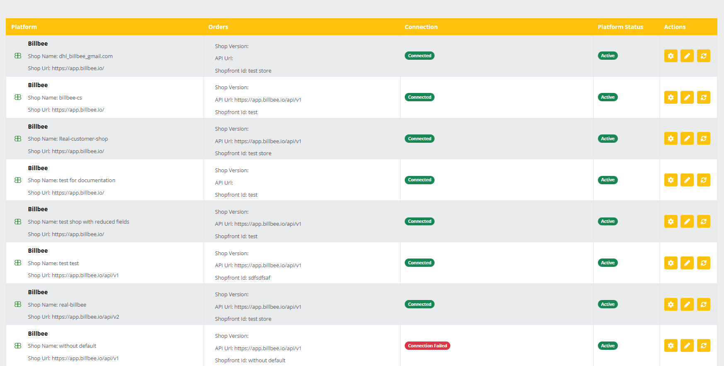Click the red Connection Failed badge
The width and height of the screenshot is (724, 366).
(x=428, y=346)
